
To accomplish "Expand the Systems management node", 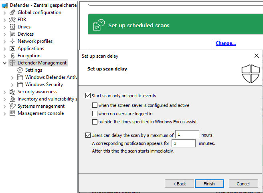I will [5, 107].
